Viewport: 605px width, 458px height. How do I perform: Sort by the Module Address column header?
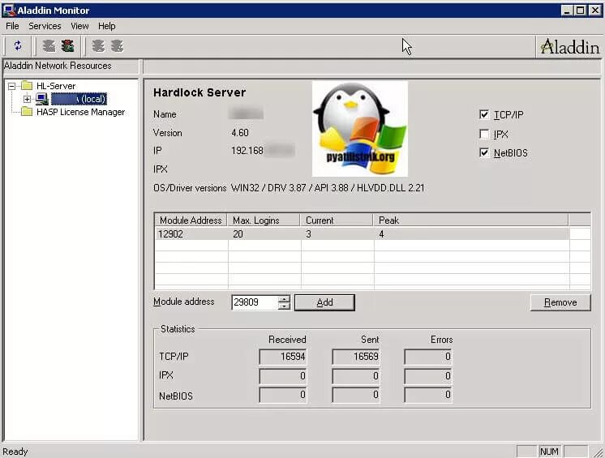pos(191,220)
